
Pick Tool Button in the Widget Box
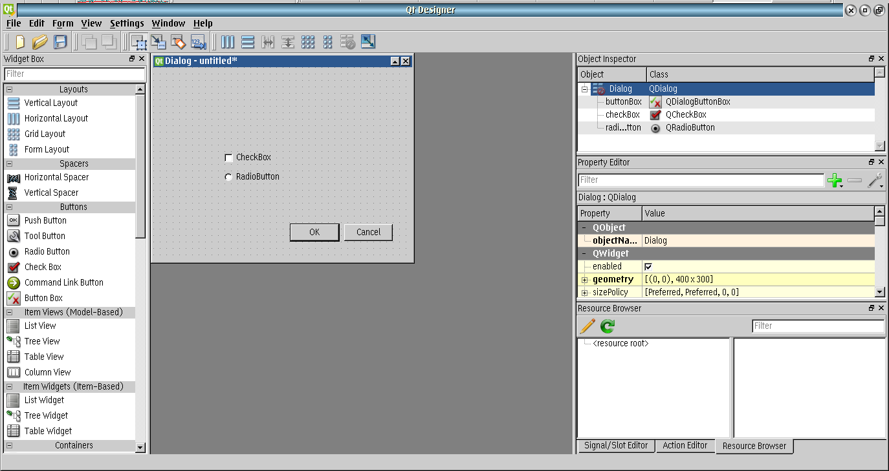(x=45, y=236)
